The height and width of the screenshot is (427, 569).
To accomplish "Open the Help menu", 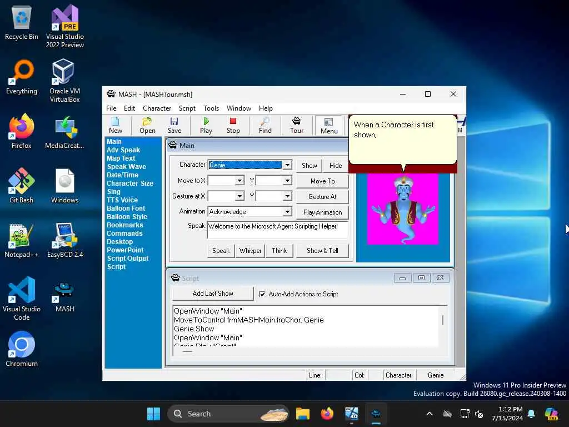I will tap(266, 108).
